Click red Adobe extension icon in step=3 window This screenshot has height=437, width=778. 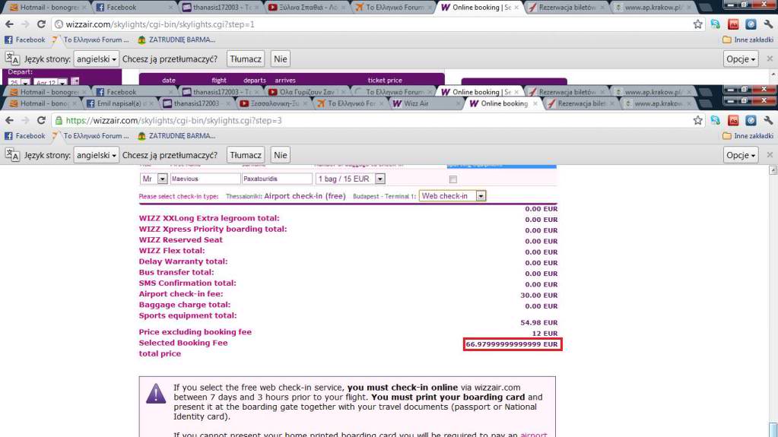[733, 120]
